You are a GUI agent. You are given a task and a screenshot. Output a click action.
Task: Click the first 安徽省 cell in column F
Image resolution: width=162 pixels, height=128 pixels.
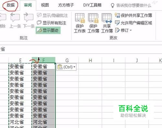pyautogui.click(x=44, y=66)
